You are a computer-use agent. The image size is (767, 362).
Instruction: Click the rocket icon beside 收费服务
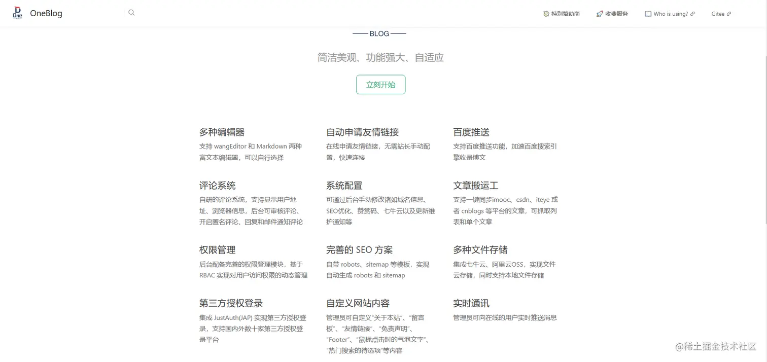pyautogui.click(x=600, y=14)
